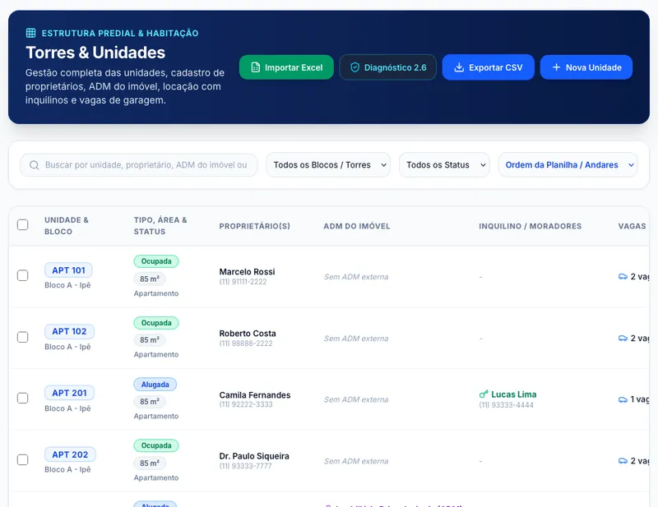Toggle the select-all checkbox in table header

(x=23, y=225)
